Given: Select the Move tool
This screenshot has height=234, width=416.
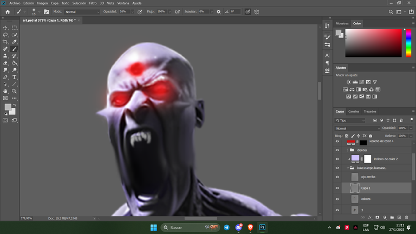Looking at the screenshot, I should pos(5,28).
